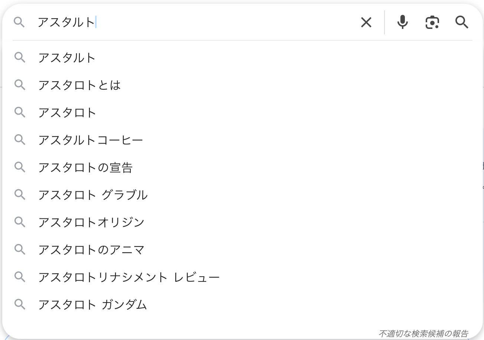The width and height of the screenshot is (484, 340).
Task: Pick the アスタロトの宣告 suggestion
Action: pos(85,168)
